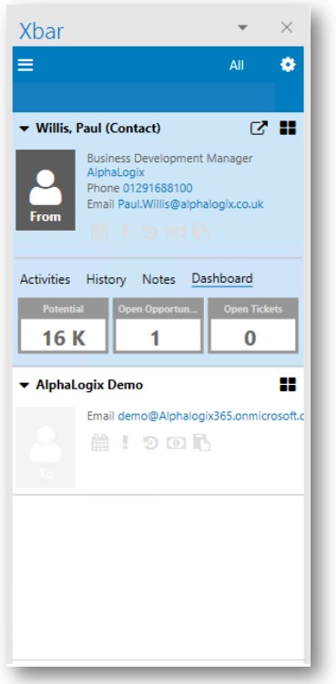Click history clock icon under AlphaLogix Demo email

(150, 443)
